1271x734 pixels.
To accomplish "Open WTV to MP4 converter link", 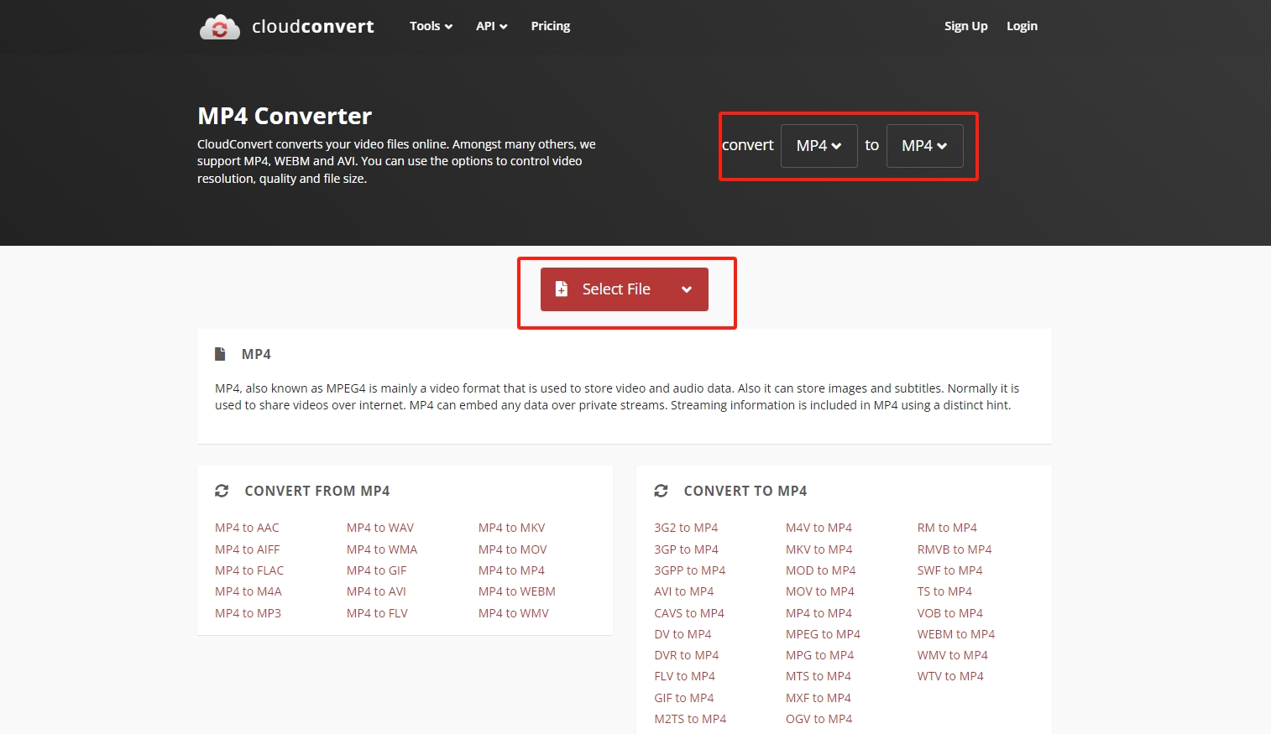I will (x=950, y=676).
